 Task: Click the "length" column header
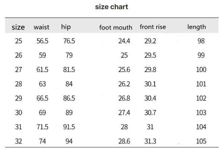[197, 27]
